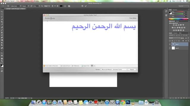Hide the bottom white layer's eye
The image size is (190, 106).
point(170,48)
